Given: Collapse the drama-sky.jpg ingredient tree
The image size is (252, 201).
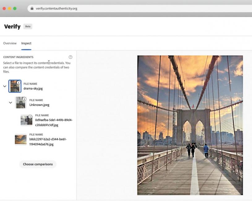Looking at the screenshot, I should (5, 86).
